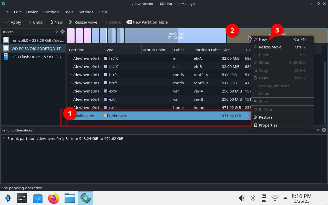Viewport: 328px width, 205px height.
Task: Select the var-B partition row
Action: (x=159, y=99)
